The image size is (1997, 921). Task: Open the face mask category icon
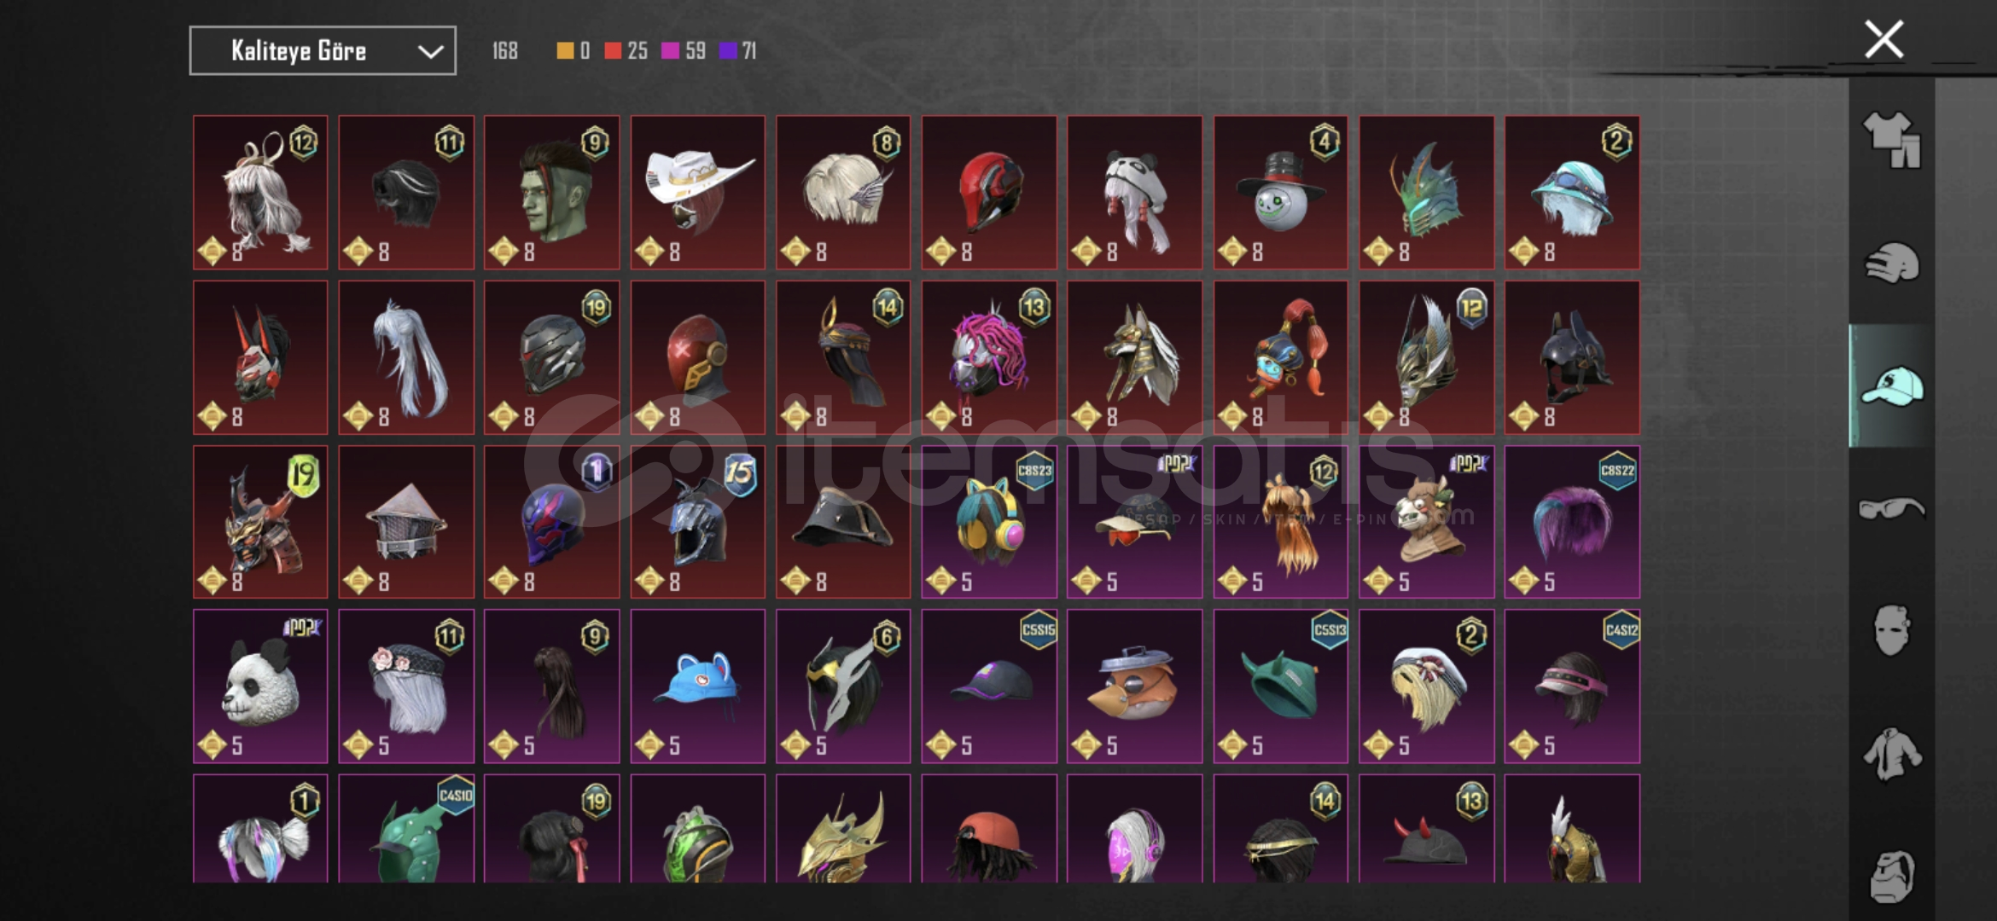pyautogui.click(x=1891, y=630)
